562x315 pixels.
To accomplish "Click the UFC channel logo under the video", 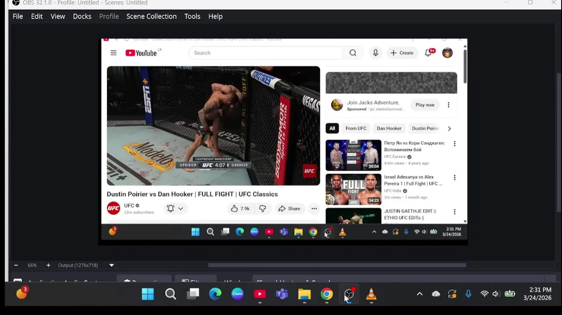I will (113, 208).
